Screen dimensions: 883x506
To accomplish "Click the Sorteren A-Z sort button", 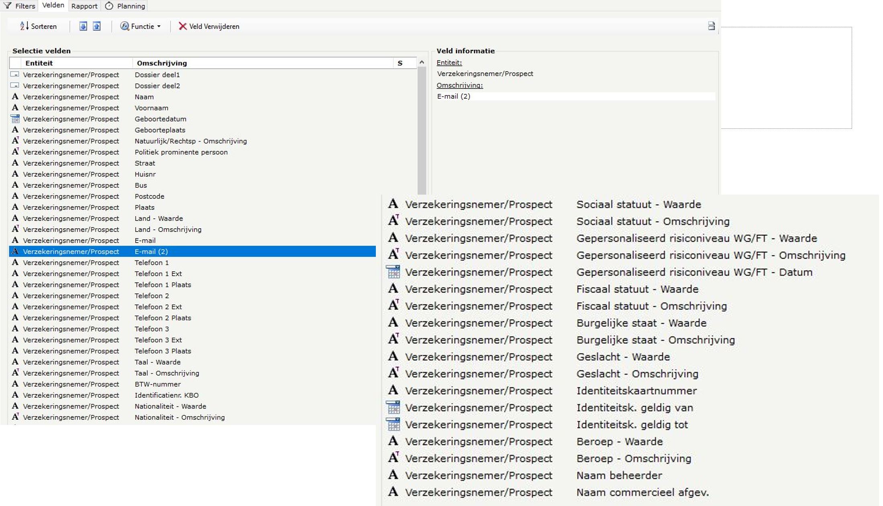I will pyautogui.click(x=39, y=26).
